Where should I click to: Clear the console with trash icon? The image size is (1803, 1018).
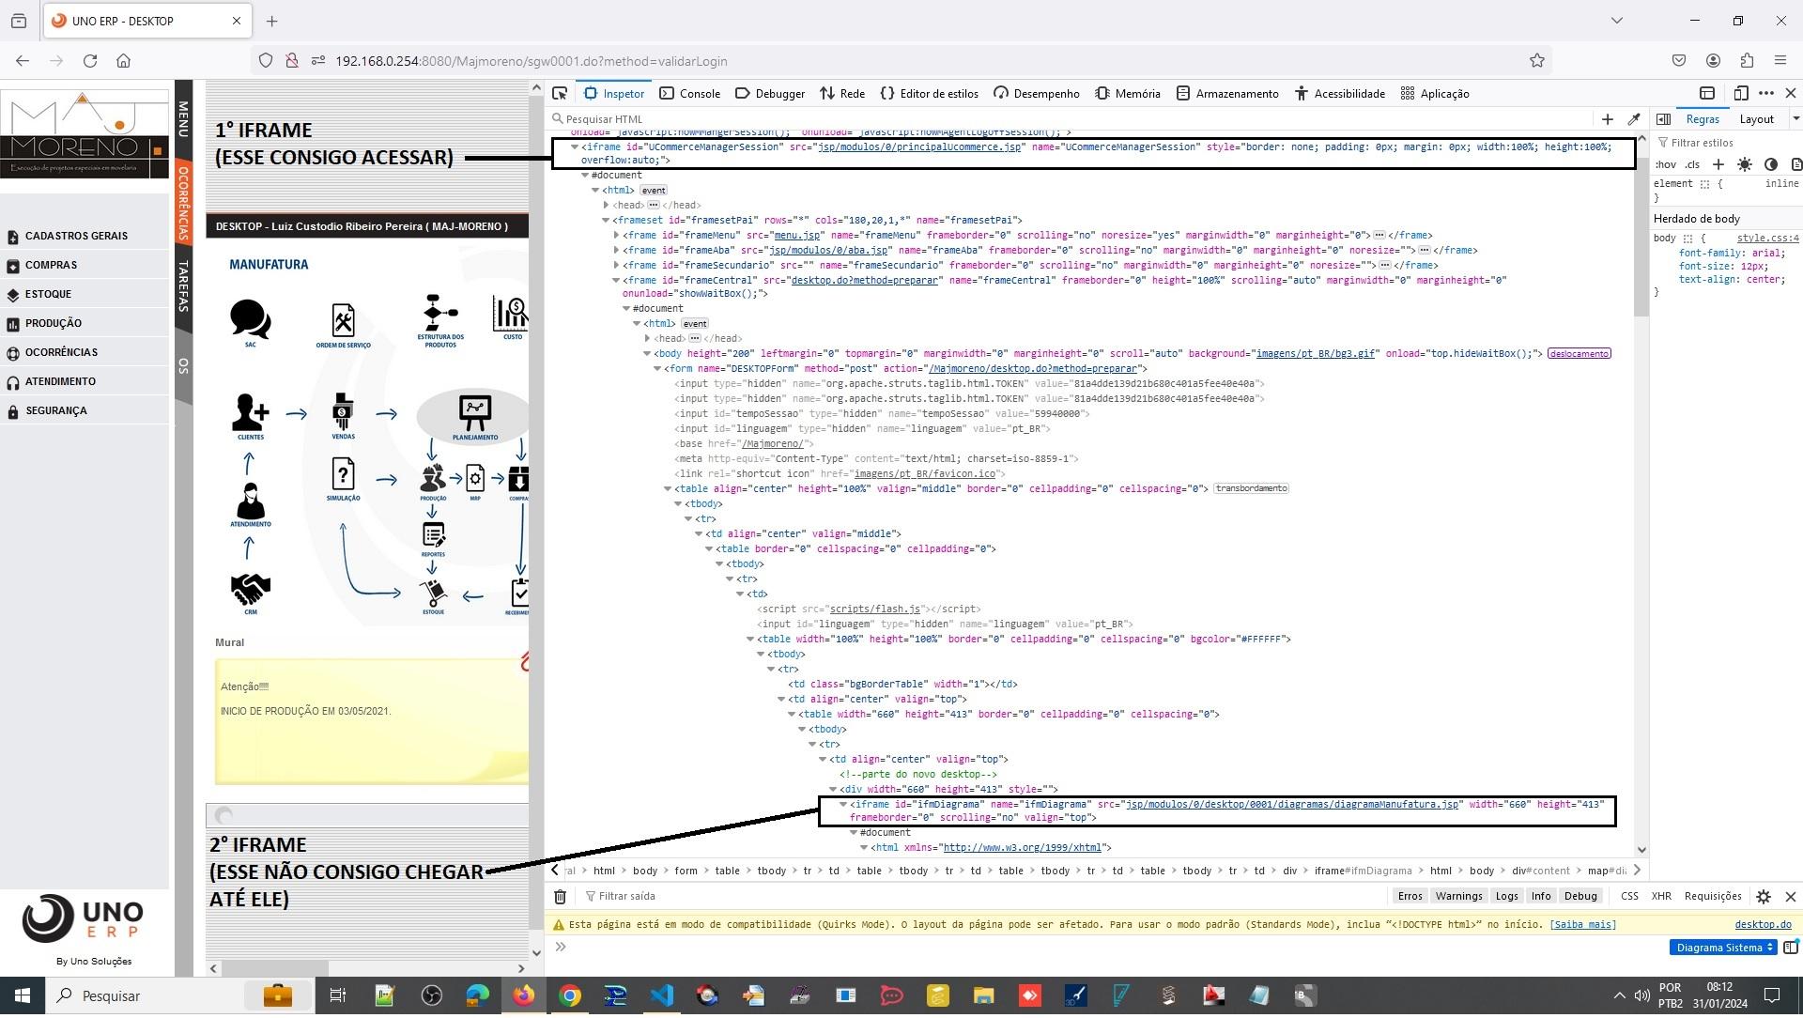(x=560, y=897)
